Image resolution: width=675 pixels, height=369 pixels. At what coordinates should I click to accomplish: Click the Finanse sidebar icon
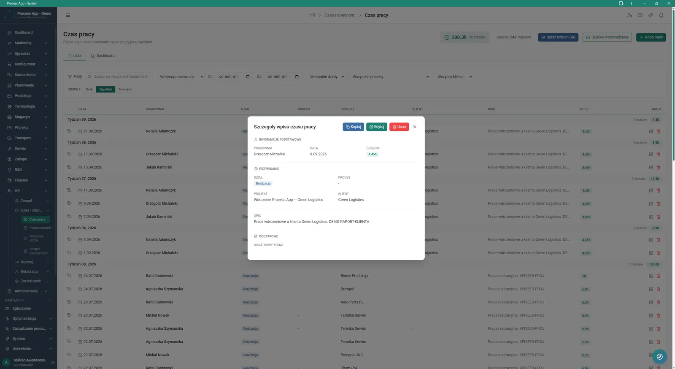point(9,180)
